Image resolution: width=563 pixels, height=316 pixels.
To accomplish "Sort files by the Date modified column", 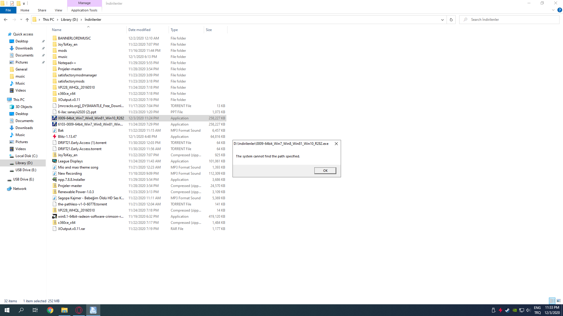I will coord(139,30).
